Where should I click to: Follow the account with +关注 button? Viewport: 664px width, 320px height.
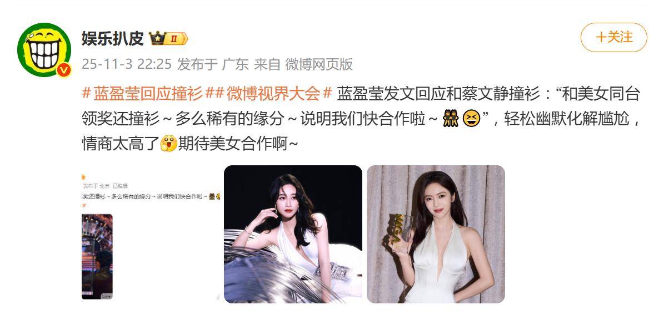[x=613, y=38]
